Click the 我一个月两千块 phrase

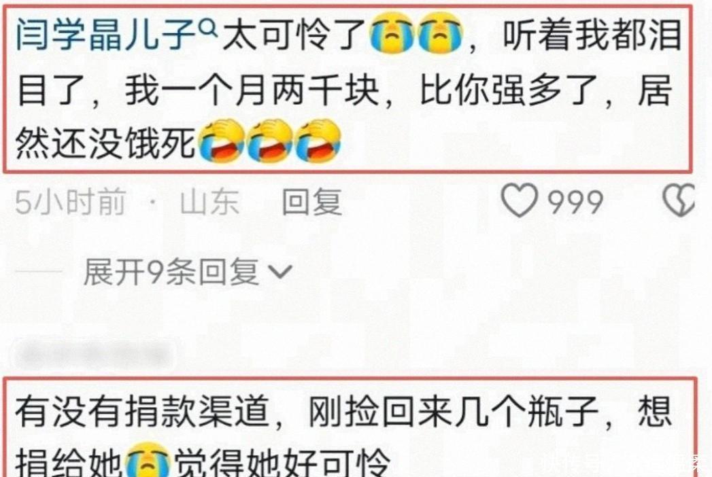point(252,89)
